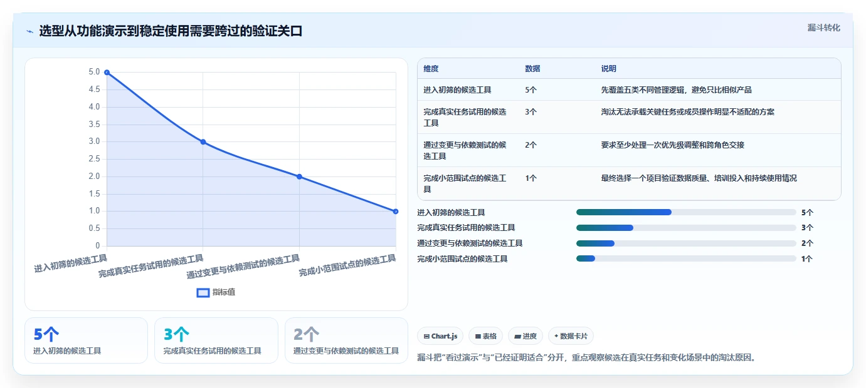Select the Chart.js tag chip
Screen dimensions: 866x388
pos(440,336)
